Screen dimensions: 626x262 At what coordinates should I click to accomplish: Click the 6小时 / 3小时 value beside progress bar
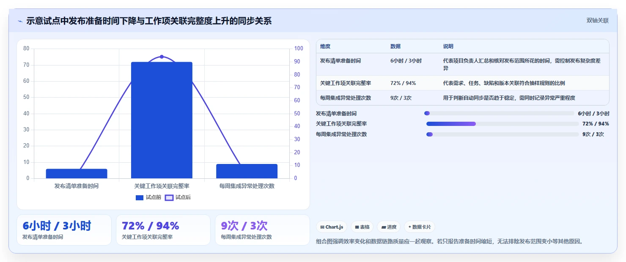[593, 113]
